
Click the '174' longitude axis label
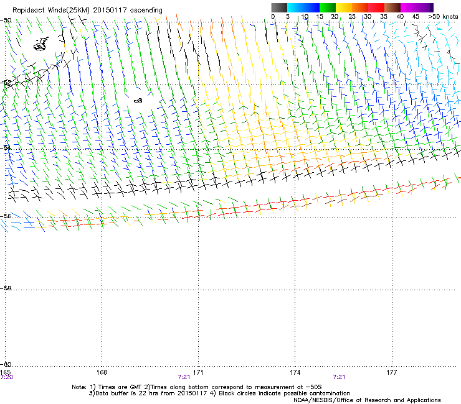pos(295,372)
